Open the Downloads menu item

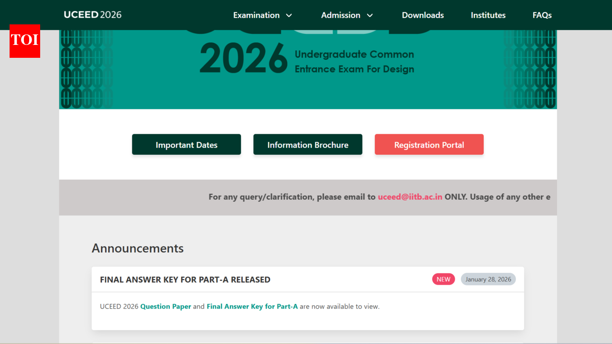pos(423,15)
